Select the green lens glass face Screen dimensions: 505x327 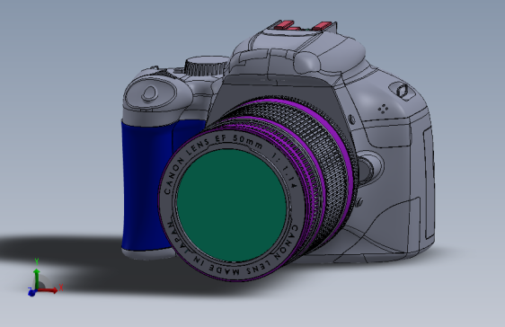tap(231, 205)
